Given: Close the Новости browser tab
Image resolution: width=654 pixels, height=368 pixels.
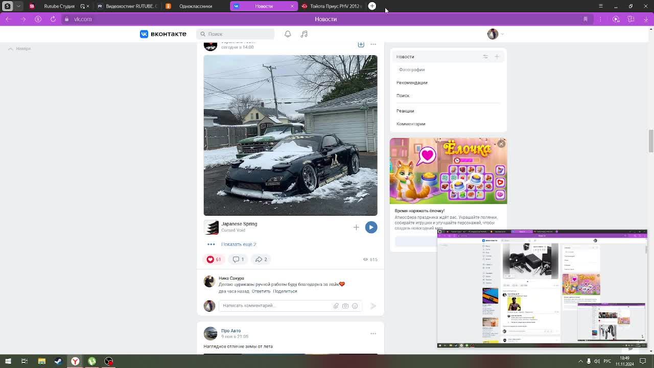Looking at the screenshot, I should (292, 6).
